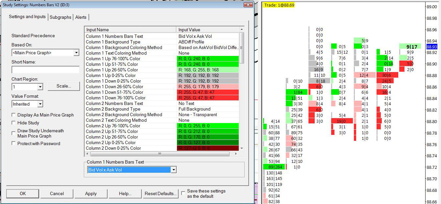
Task: Click the inputs list scroll up arrow
Action: coord(242,30)
